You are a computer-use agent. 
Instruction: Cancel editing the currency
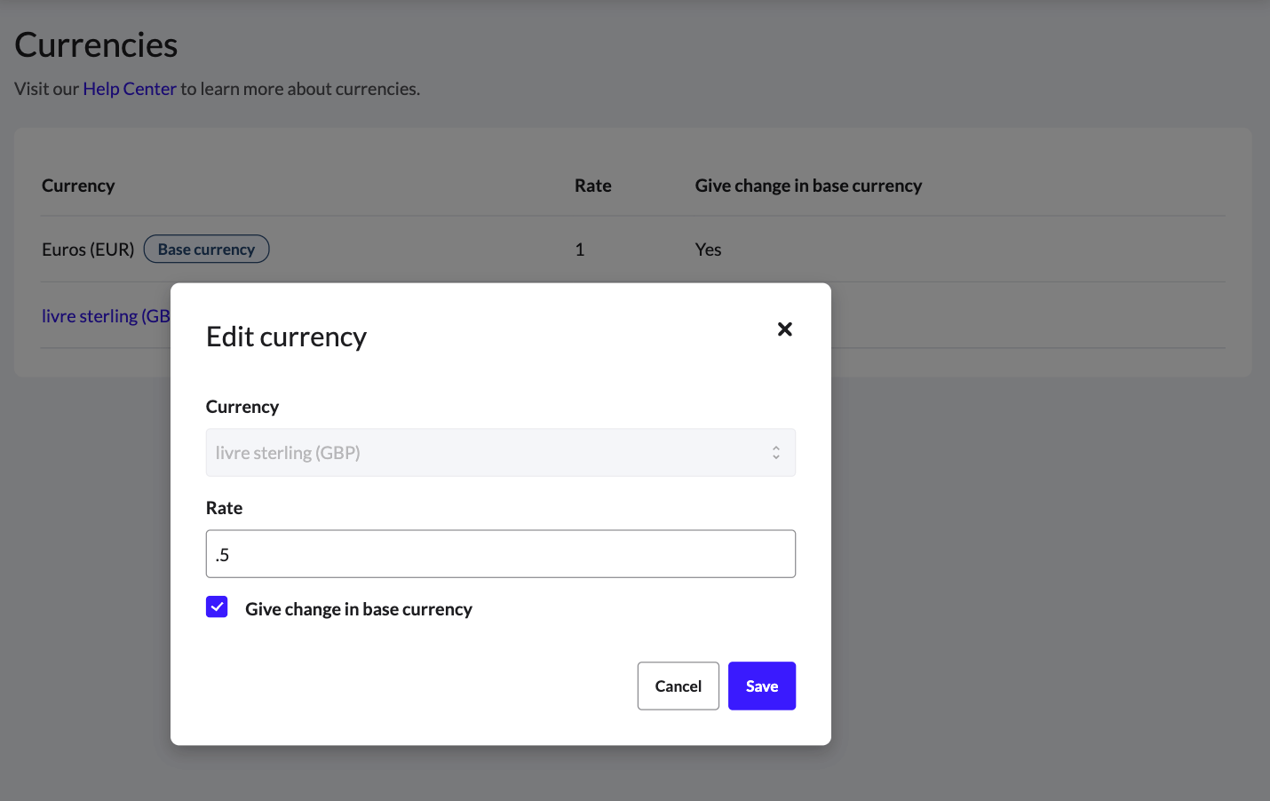pos(678,686)
